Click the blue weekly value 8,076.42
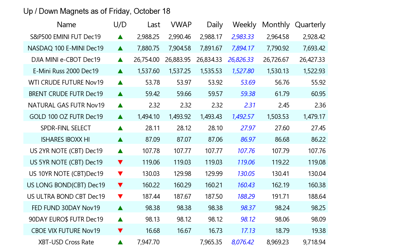Image resolution: width=403 pixels, height=252 pixels. click(x=243, y=242)
